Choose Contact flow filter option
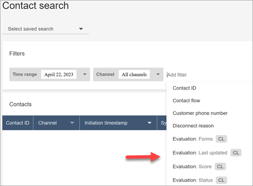The height and width of the screenshot is (186, 253). tap(186, 100)
